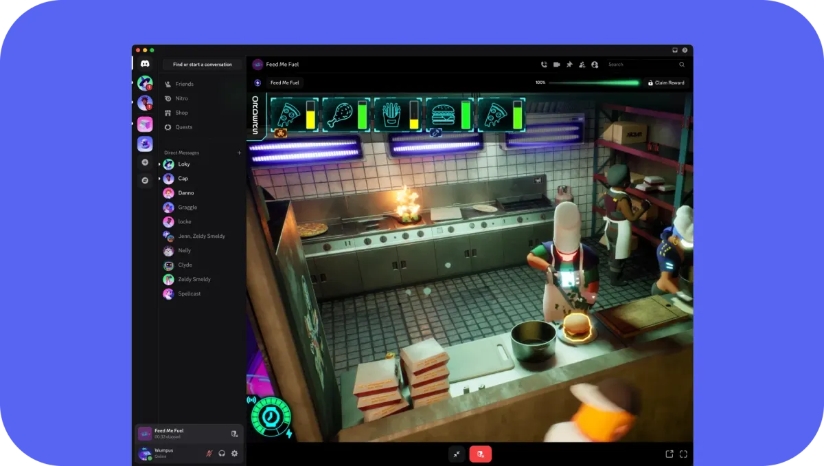This screenshot has width=824, height=466.
Task: Add friends to DM icon
Action: (582, 65)
